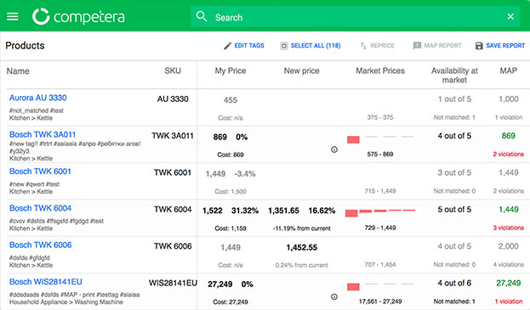Open the Aurora AU 3330 product link
This screenshot has width=530, height=310.
click(37, 98)
